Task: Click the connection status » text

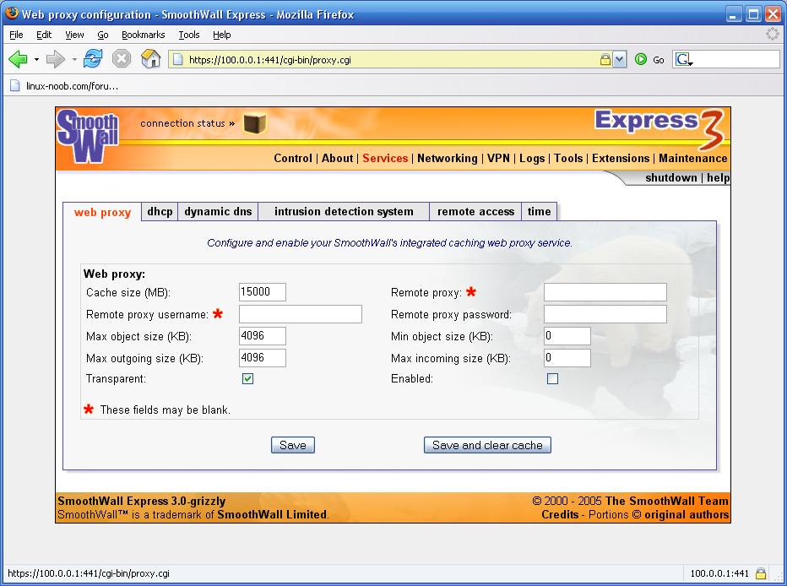Action: [187, 123]
